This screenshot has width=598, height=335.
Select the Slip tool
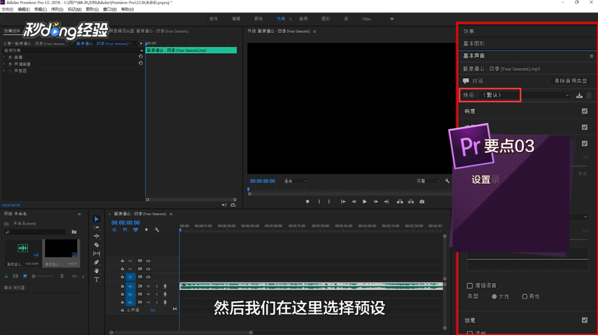click(97, 254)
